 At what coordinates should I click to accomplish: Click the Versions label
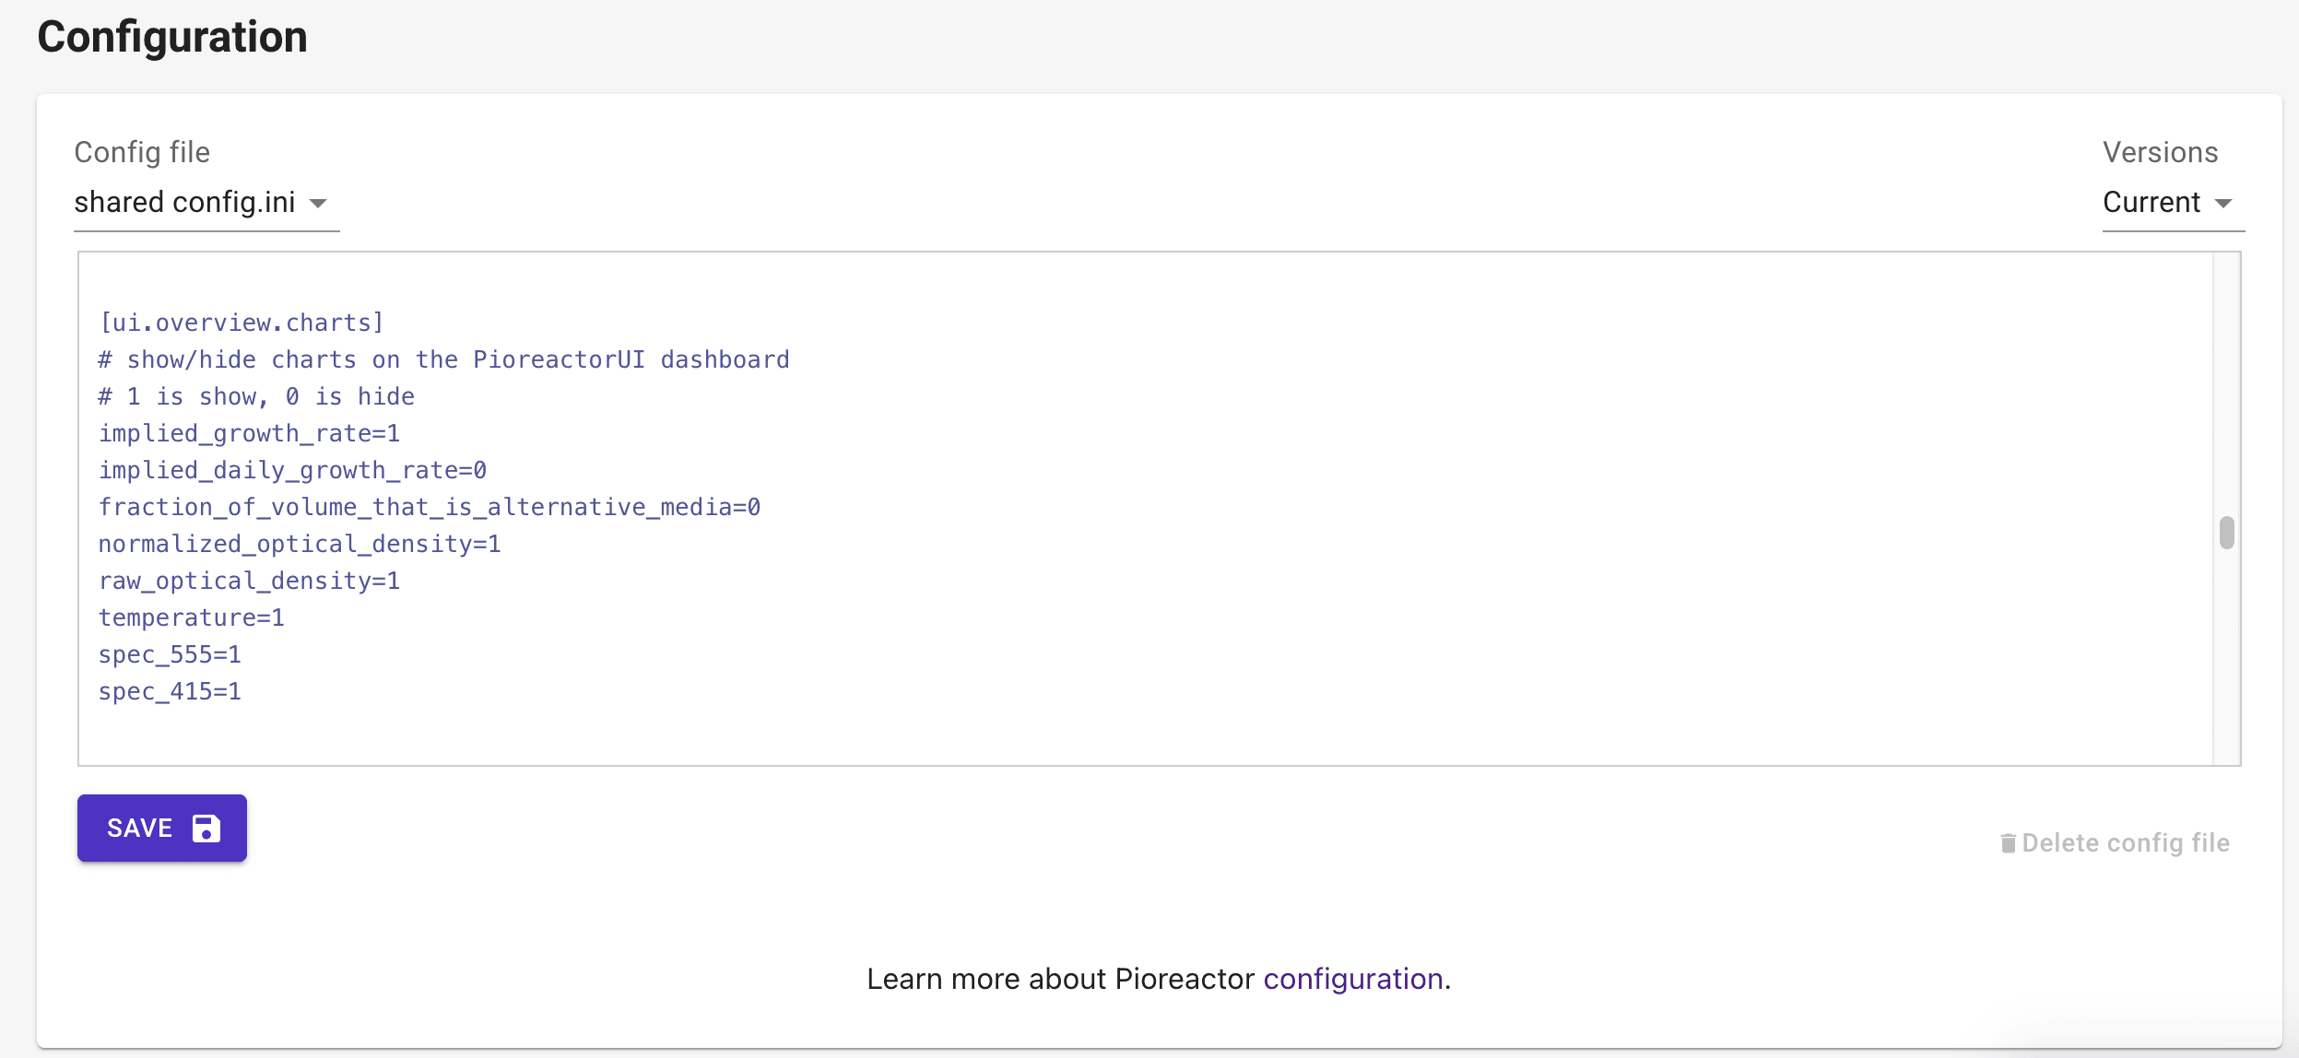(x=2162, y=151)
